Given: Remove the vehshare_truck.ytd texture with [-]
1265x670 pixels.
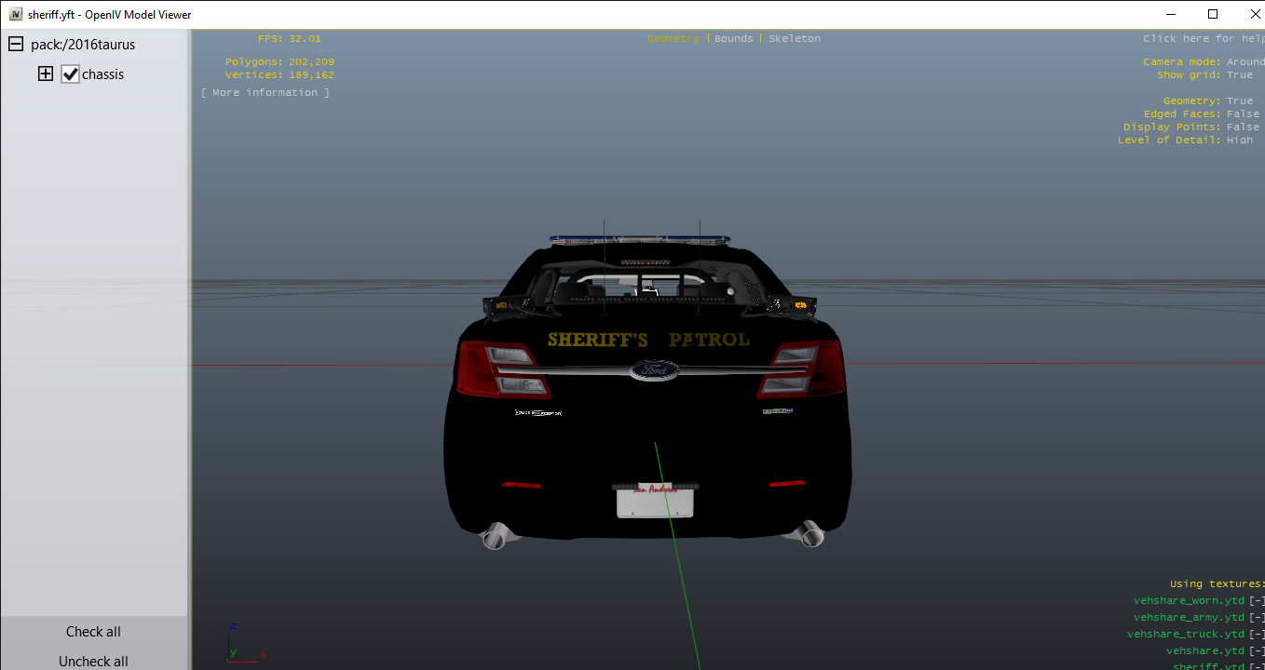Looking at the screenshot, I should 1257,635.
